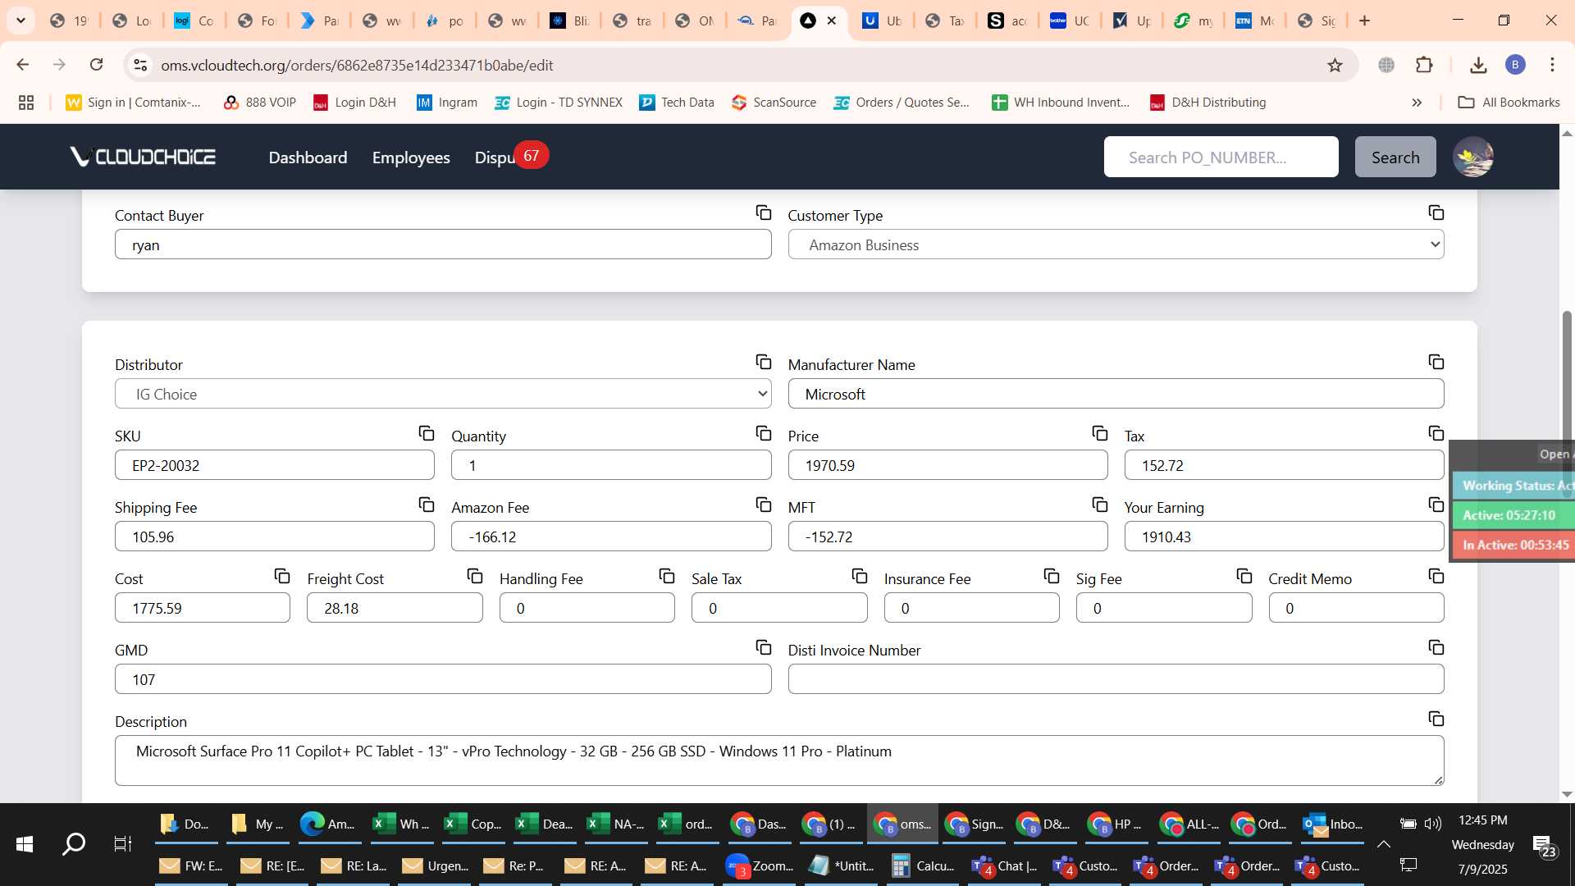This screenshot has height=886, width=1575.
Task: Edit the Price field 1970.59
Action: click(x=947, y=465)
